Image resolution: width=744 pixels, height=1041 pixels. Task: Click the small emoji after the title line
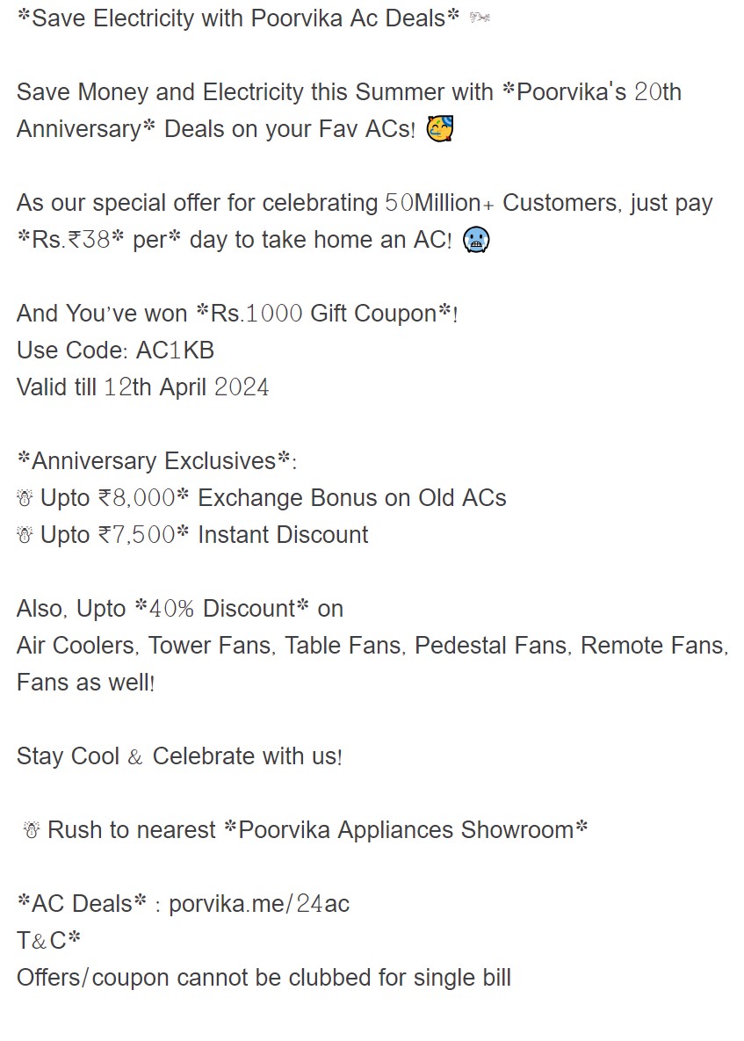pyautogui.click(x=480, y=19)
